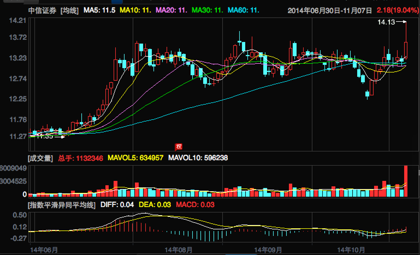Click the cyan MA60 legend label
The width and height of the screenshot is (420, 255).
pos(243,10)
